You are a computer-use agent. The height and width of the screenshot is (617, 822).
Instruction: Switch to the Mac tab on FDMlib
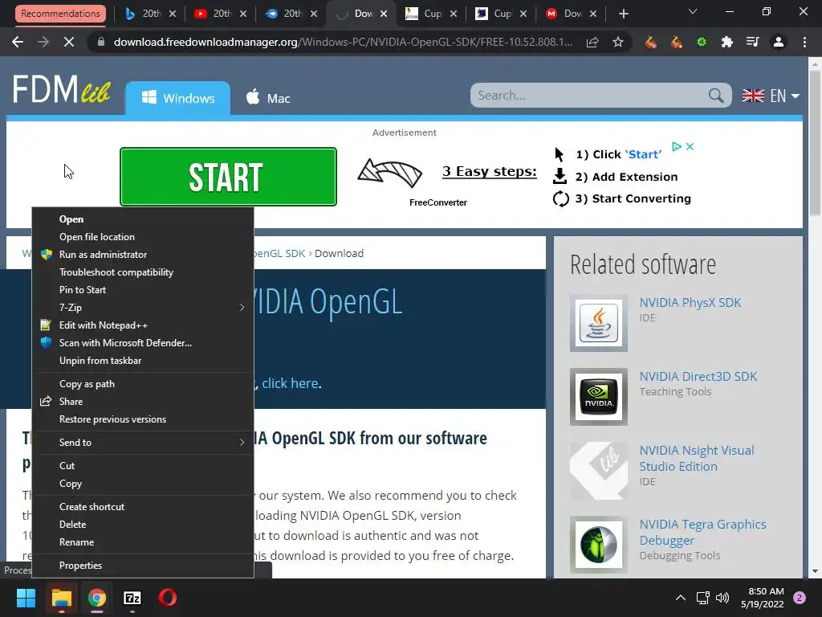point(268,98)
